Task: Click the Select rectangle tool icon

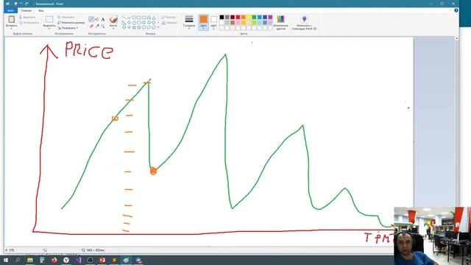Action: click(x=49, y=20)
